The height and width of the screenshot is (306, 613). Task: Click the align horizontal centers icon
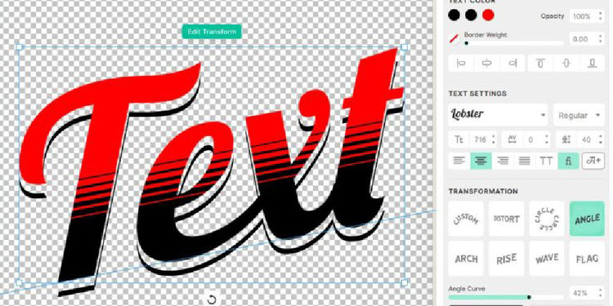tap(486, 64)
